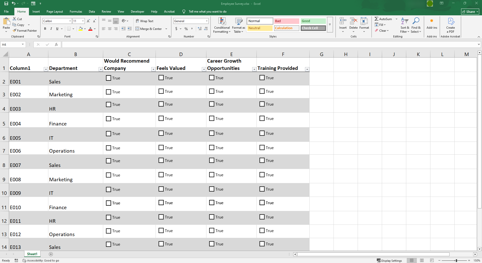Open Find & Select menu
482x263 pixels.
click(x=416, y=25)
